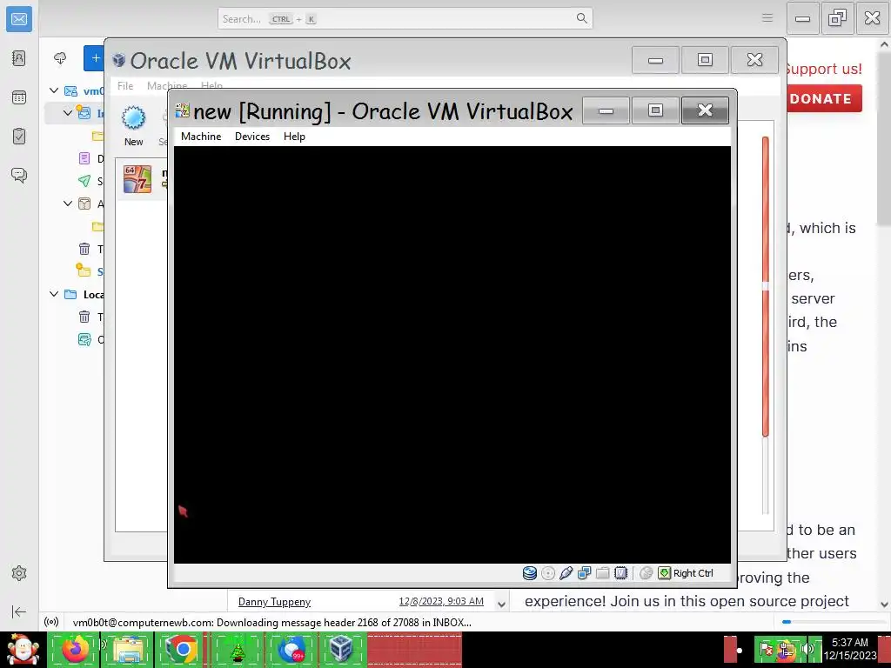Collapse the Inbox folder chevron
This screenshot has height=668, width=891.
68,113
